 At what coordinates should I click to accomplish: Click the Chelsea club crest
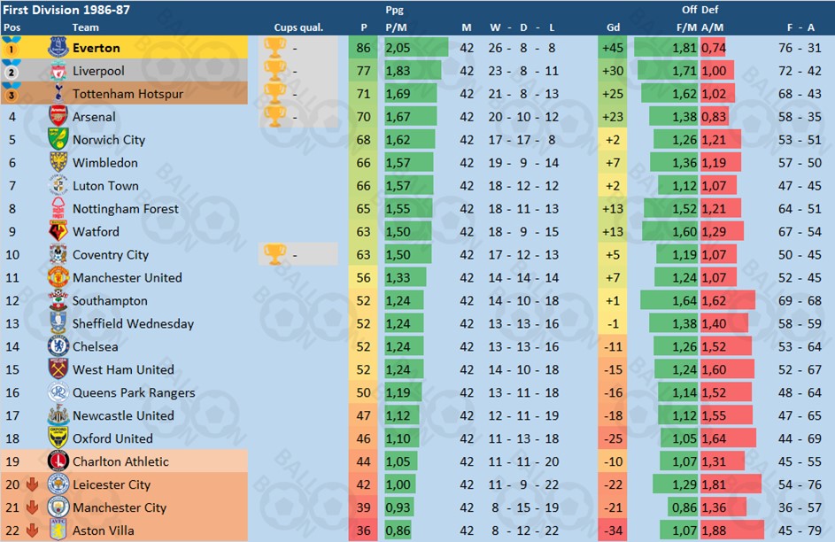(x=58, y=346)
